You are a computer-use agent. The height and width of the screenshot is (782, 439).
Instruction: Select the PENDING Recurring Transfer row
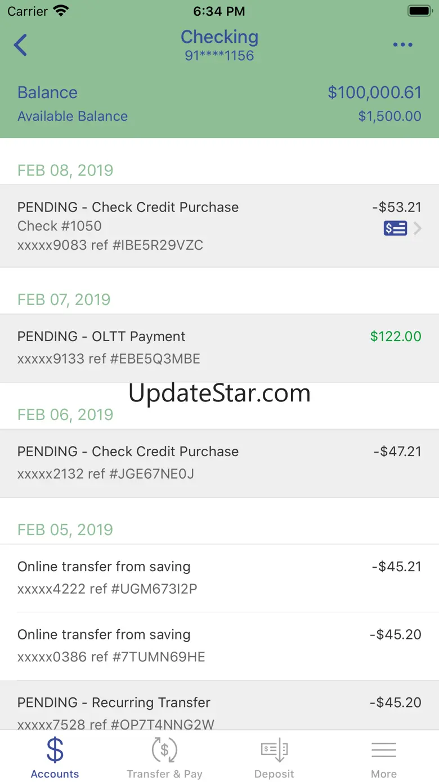219,705
